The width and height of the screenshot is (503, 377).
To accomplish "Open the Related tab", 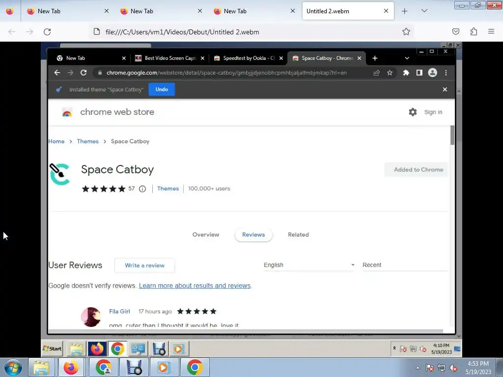I will click(x=298, y=235).
